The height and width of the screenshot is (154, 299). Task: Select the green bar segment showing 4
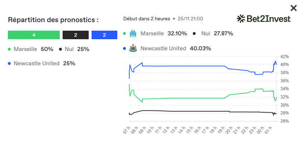[x=34, y=35]
